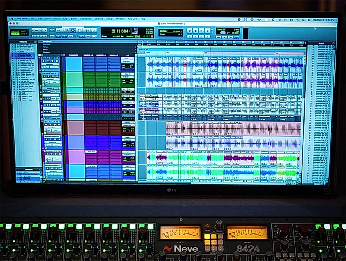Click the Record button in transport
Screen dimensions: 346x261
coord(207,31)
